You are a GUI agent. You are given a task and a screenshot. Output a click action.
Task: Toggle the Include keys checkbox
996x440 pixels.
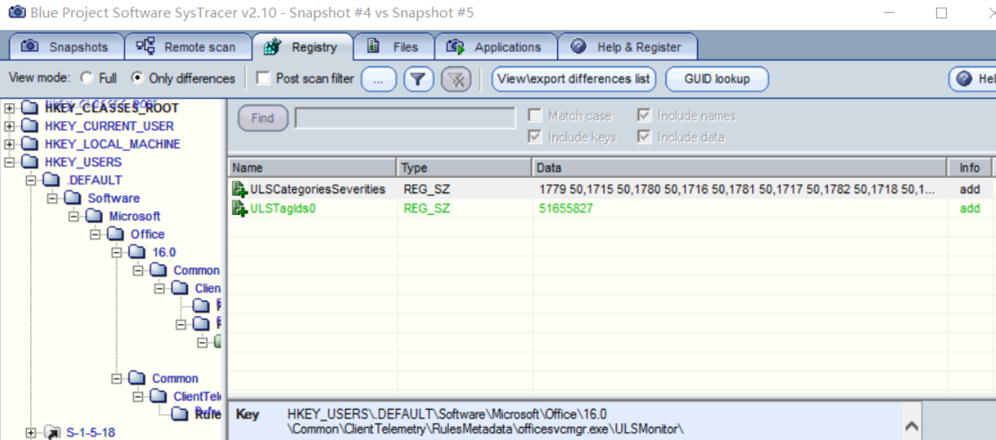coord(535,136)
